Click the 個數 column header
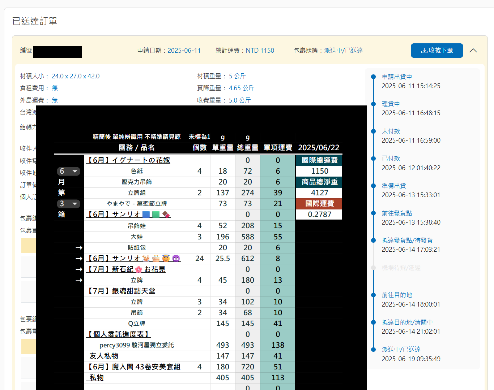The image size is (494, 390). point(200,148)
